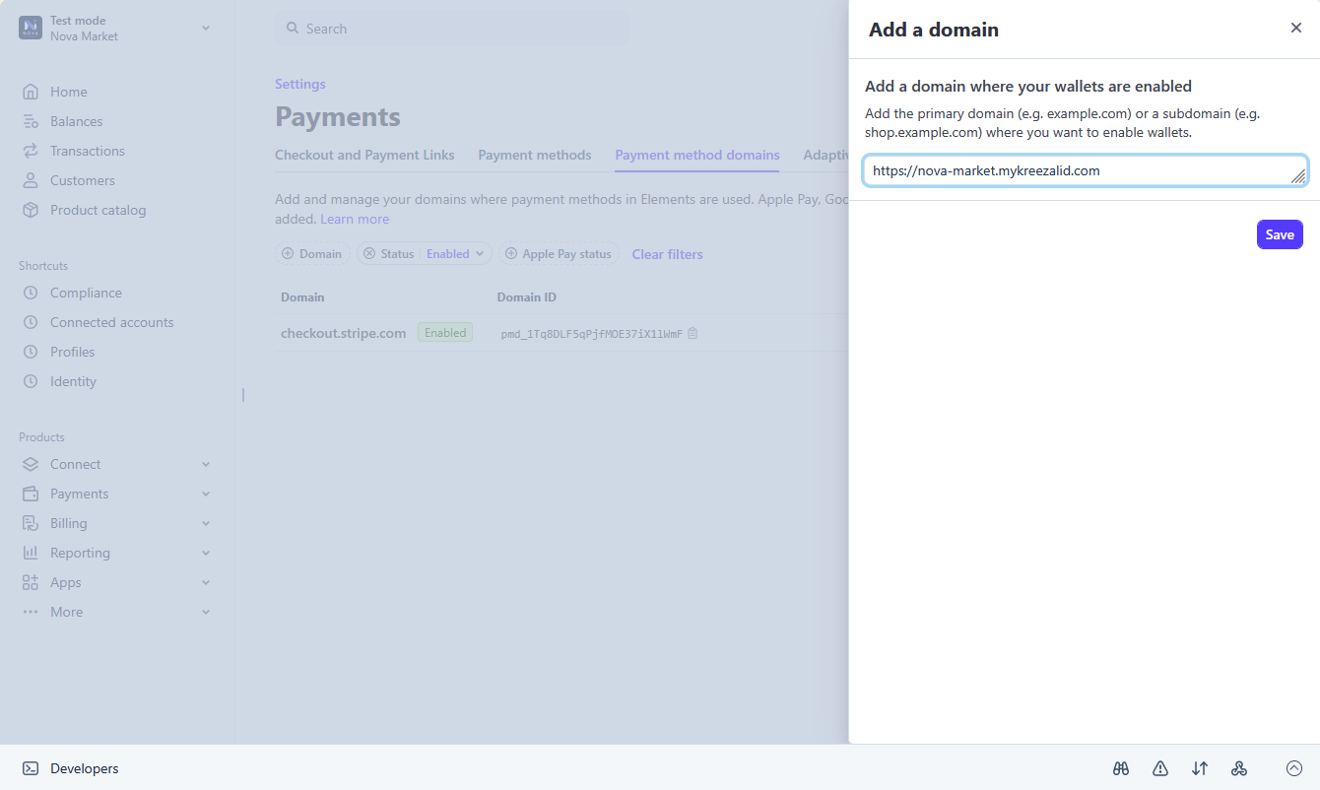The width and height of the screenshot is (1320, 790).
Task: Add the Apple Pay status filter
Action: [x=559, y=254]
